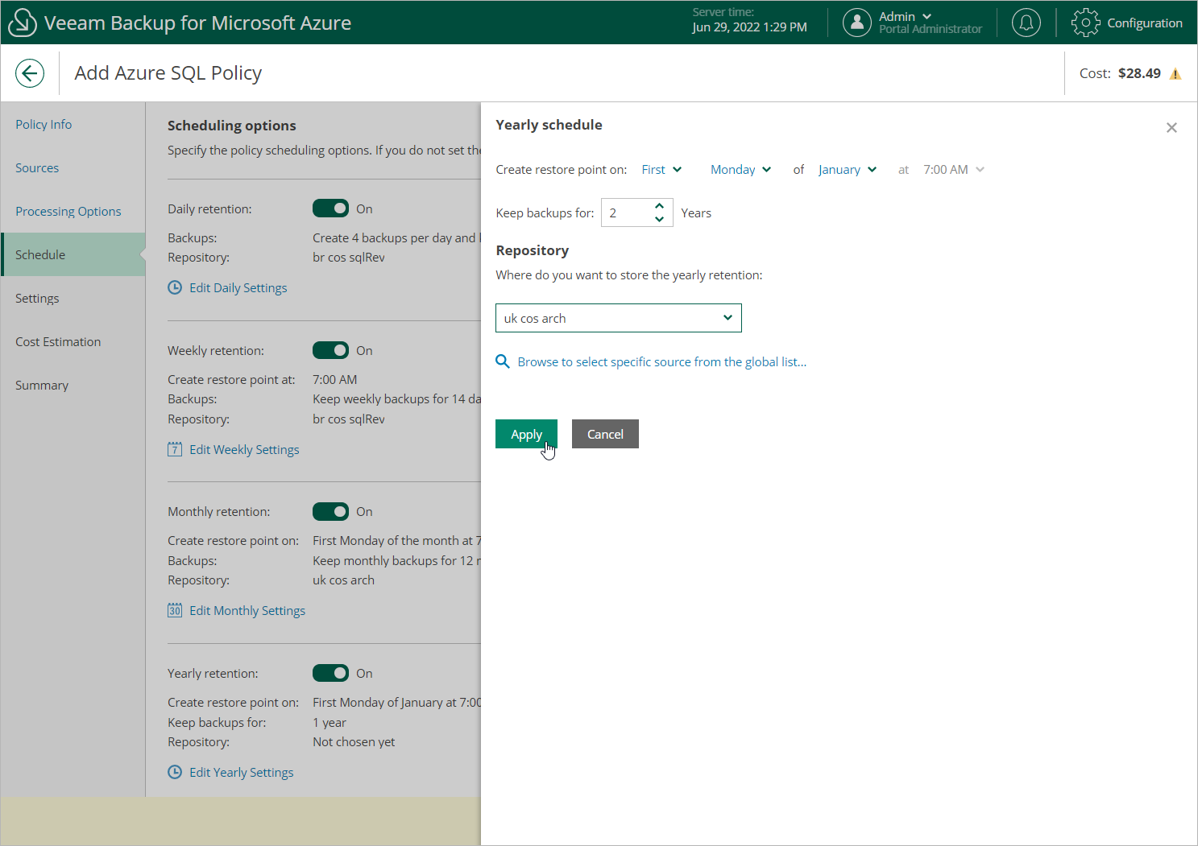
Task: Open Edit Monthly Settings link
Action: (x=247, y=610)
